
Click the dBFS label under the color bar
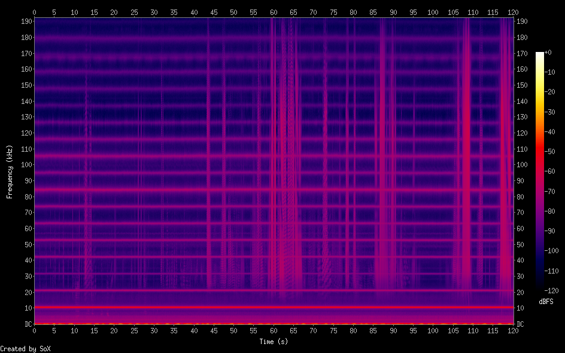point(545,302)
